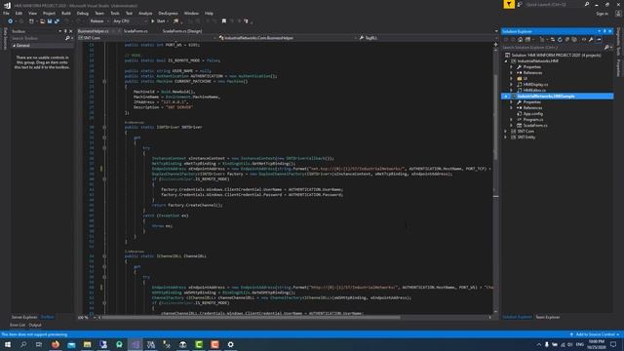Screen dimensions: 624x351
Task: Expand the UI folder in Solution Explorer
Action: click(512, 78)
